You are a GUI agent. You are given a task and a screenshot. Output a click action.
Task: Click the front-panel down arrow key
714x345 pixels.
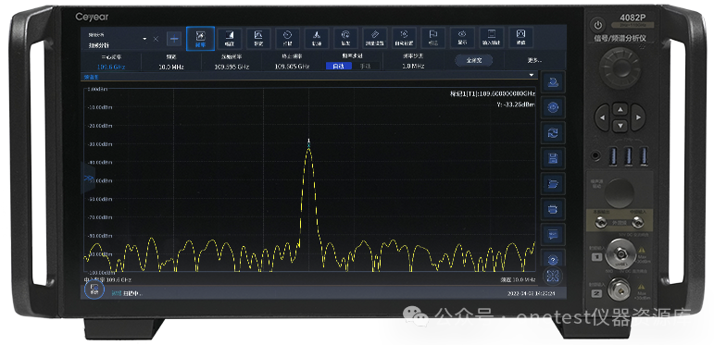(620, 126)
